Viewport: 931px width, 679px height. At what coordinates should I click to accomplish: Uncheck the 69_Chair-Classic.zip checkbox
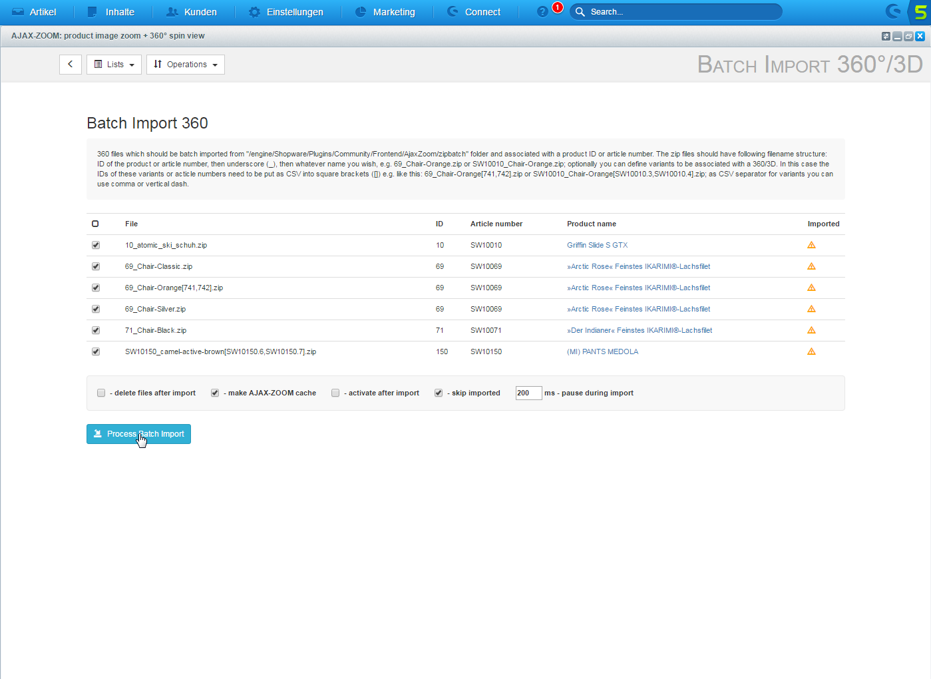coord(96,266)
